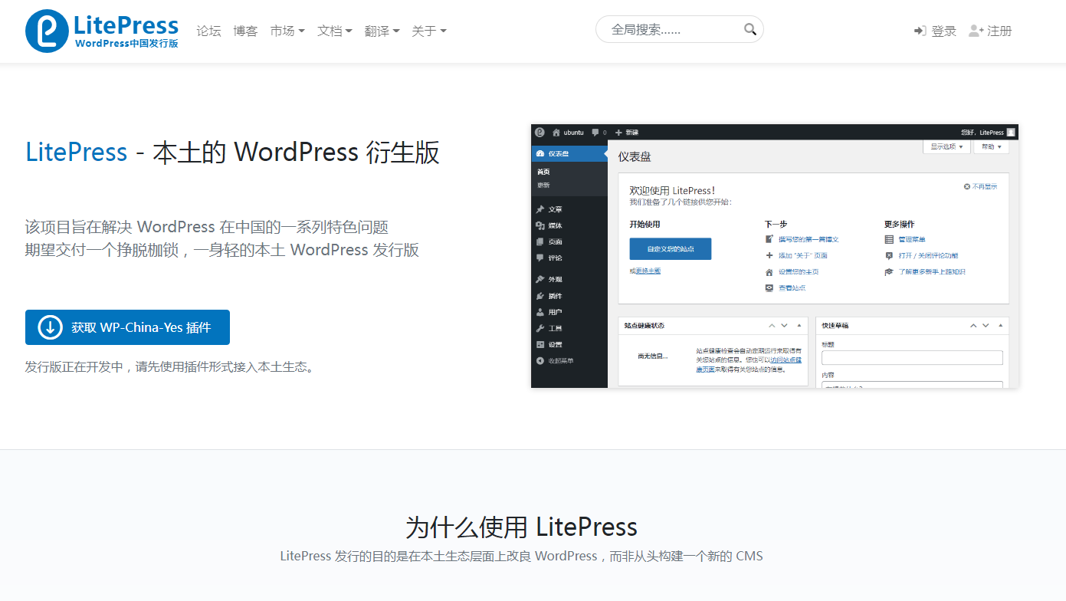Move 站点健康状态 panel down arrow

click(785, 326)
